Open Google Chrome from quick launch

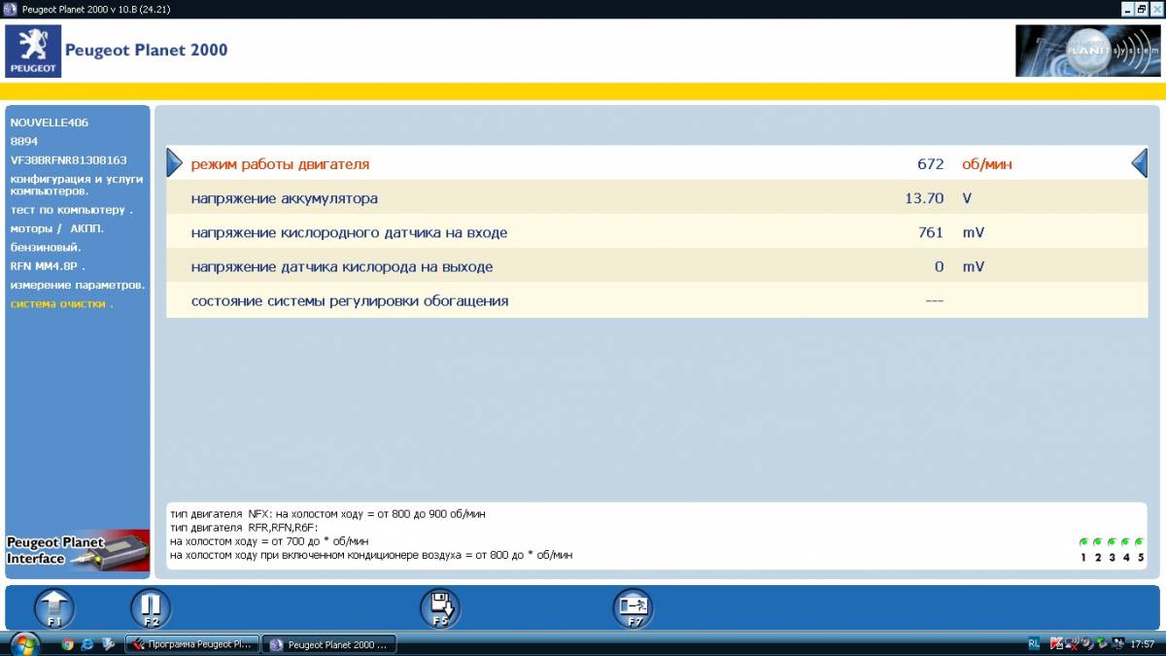click(67, 643)
